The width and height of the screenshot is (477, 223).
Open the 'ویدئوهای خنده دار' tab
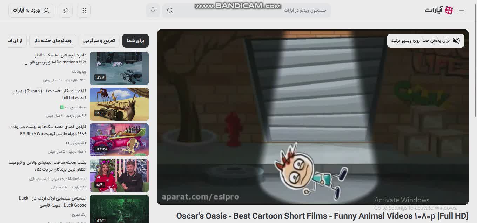coord(53,41)
